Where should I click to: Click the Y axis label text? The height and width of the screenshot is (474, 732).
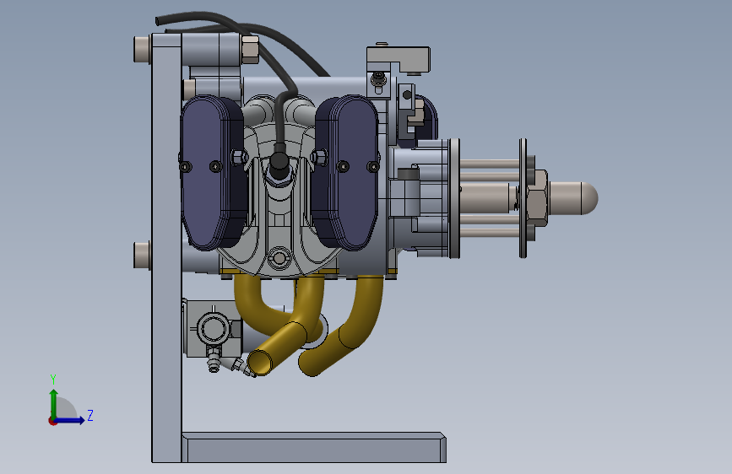coord(53,380)
